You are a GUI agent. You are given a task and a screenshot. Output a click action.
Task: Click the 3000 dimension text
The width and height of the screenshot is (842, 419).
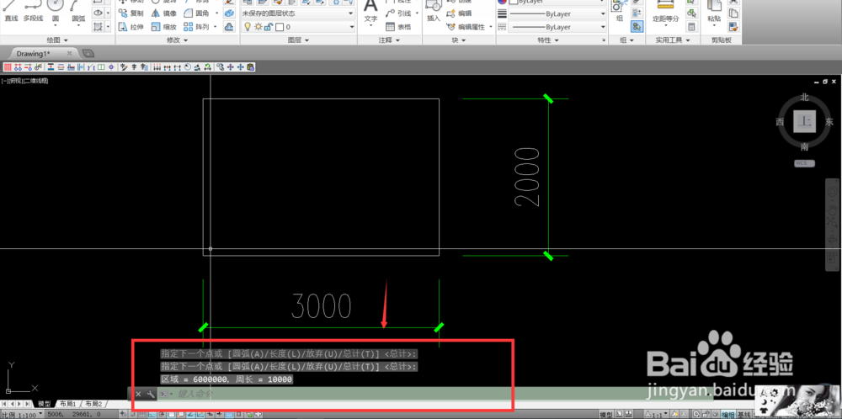(x=321, y=305)
